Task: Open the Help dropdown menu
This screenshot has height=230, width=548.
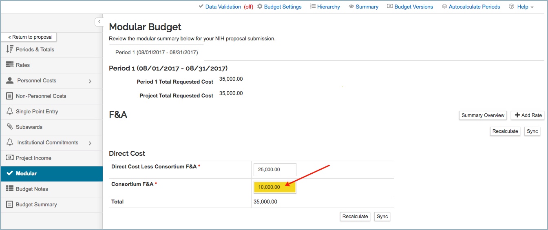Action: (522, 7)
